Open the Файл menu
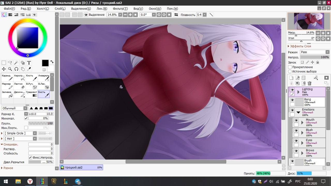 click(x=9, y=9)
